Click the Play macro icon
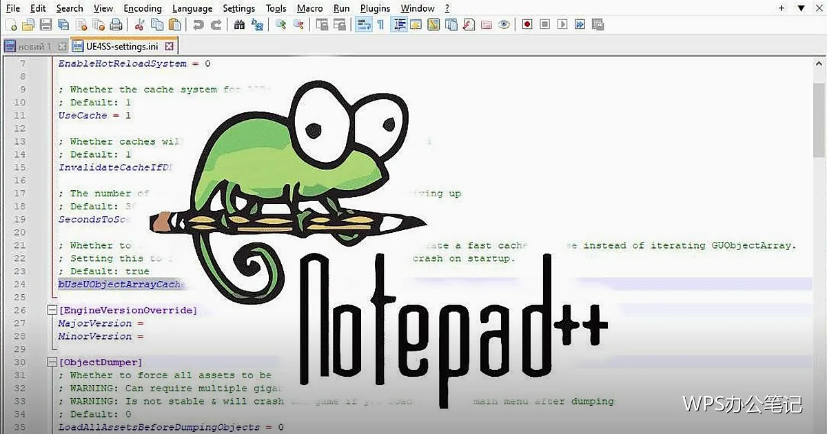 pyautogui.click(x=562, y=25)
